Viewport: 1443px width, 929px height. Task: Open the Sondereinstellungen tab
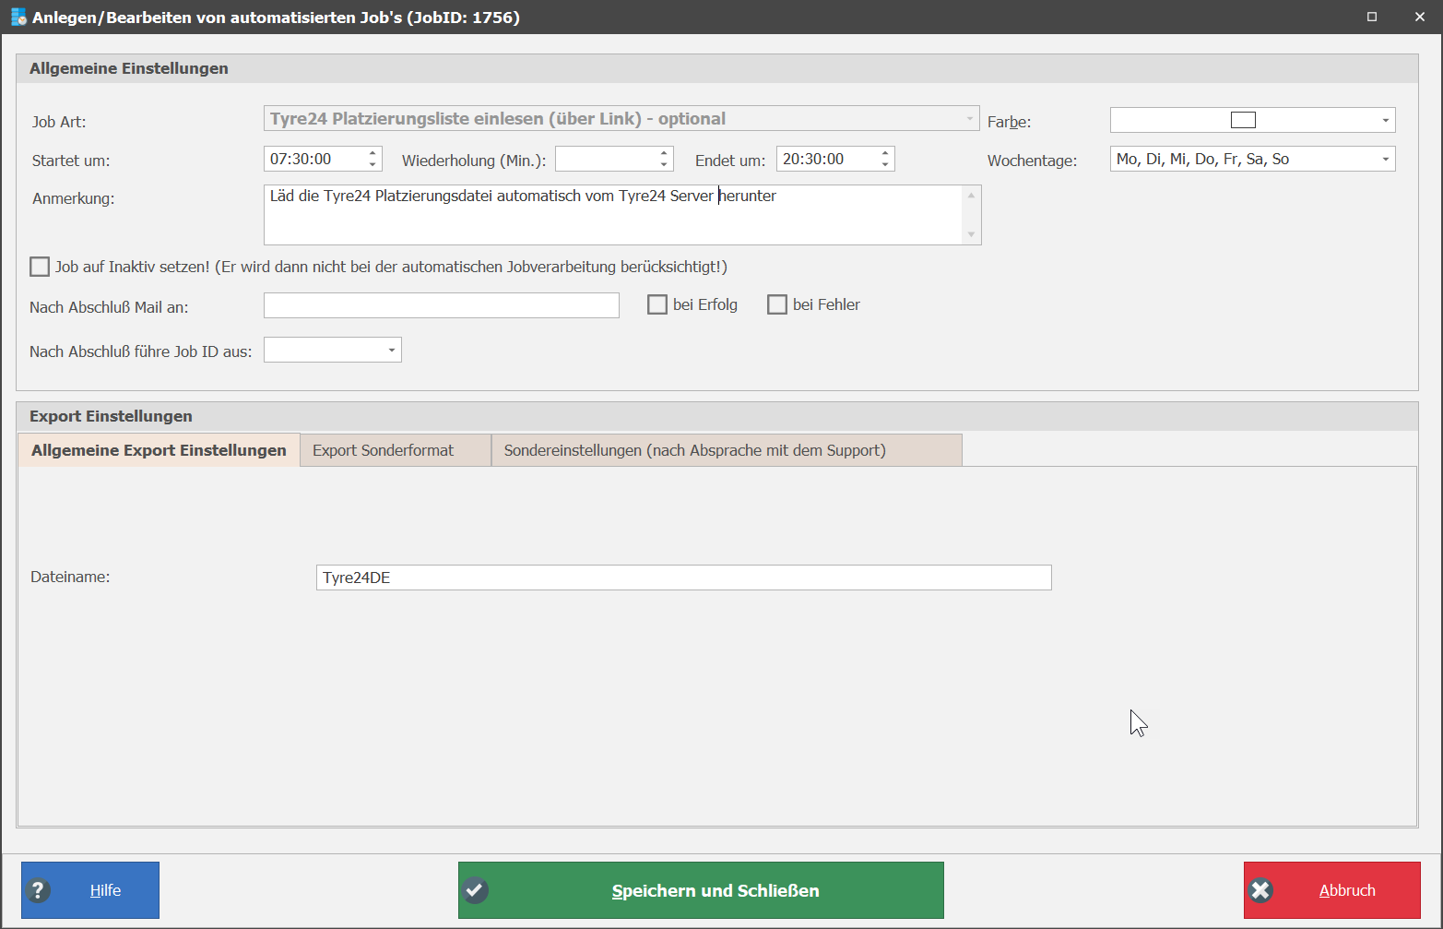pyautogui.click(x=727, y=450)
